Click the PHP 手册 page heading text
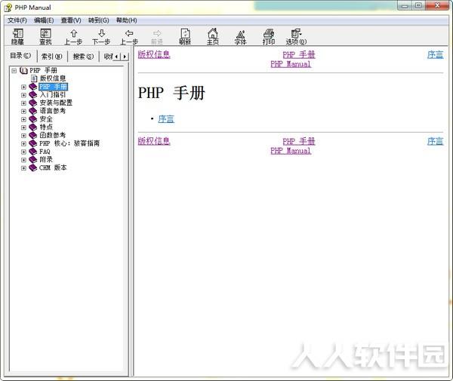This screenshot has height=381, width=453. click(x=171, y=93)
